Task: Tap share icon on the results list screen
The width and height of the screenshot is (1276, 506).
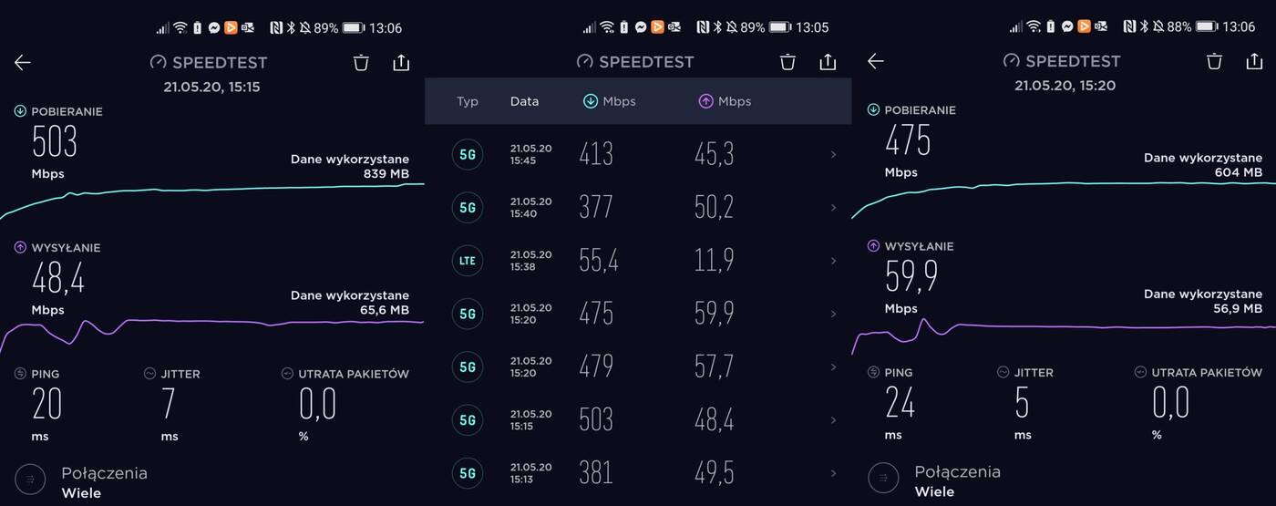Action: 828,61
